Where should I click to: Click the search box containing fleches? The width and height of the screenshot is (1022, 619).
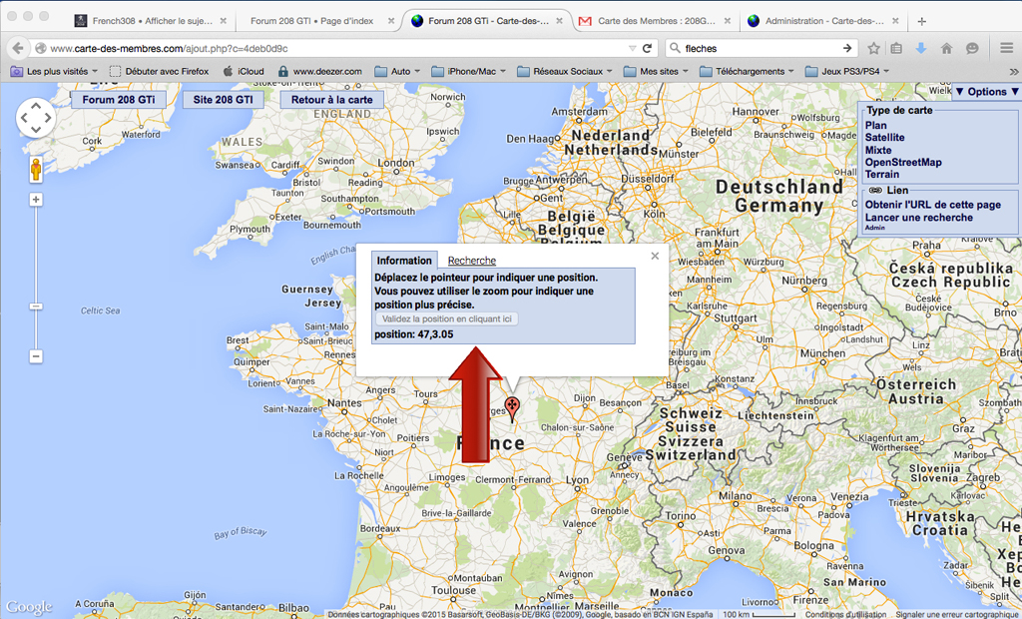762,48
